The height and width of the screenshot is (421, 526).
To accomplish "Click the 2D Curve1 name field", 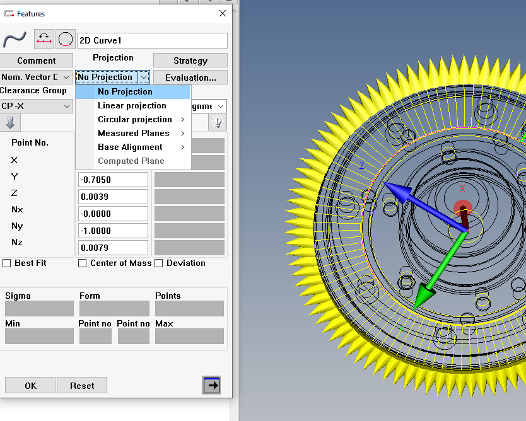I will coord(151,40).
